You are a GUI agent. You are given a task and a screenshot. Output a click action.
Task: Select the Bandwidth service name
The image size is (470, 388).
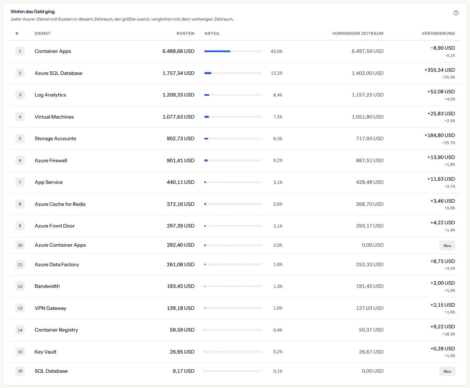coord(47,286)
